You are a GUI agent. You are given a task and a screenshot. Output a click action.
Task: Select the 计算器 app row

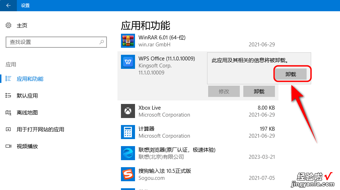(198, 132)
